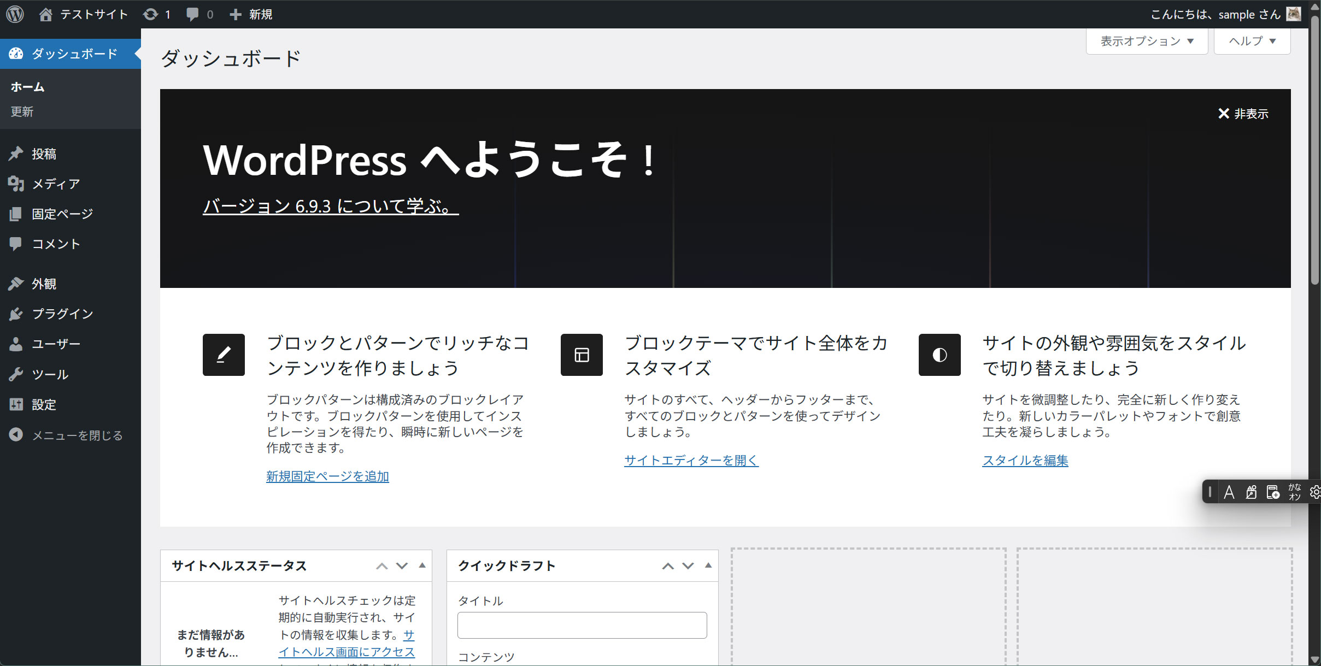Click the サイトエディターを開く link
This screenshot has width=1321, height=666.
point(691,461)
